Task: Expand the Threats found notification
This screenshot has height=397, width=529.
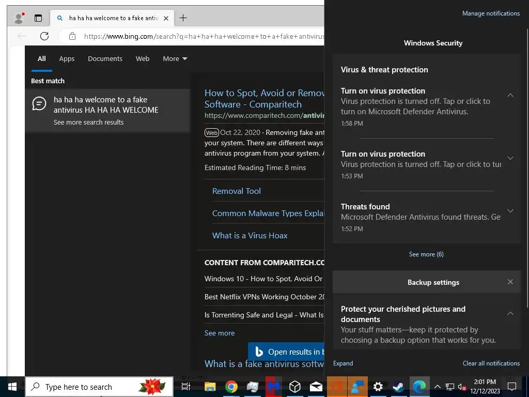Action: pyautogui.click(x=510, y=211)
